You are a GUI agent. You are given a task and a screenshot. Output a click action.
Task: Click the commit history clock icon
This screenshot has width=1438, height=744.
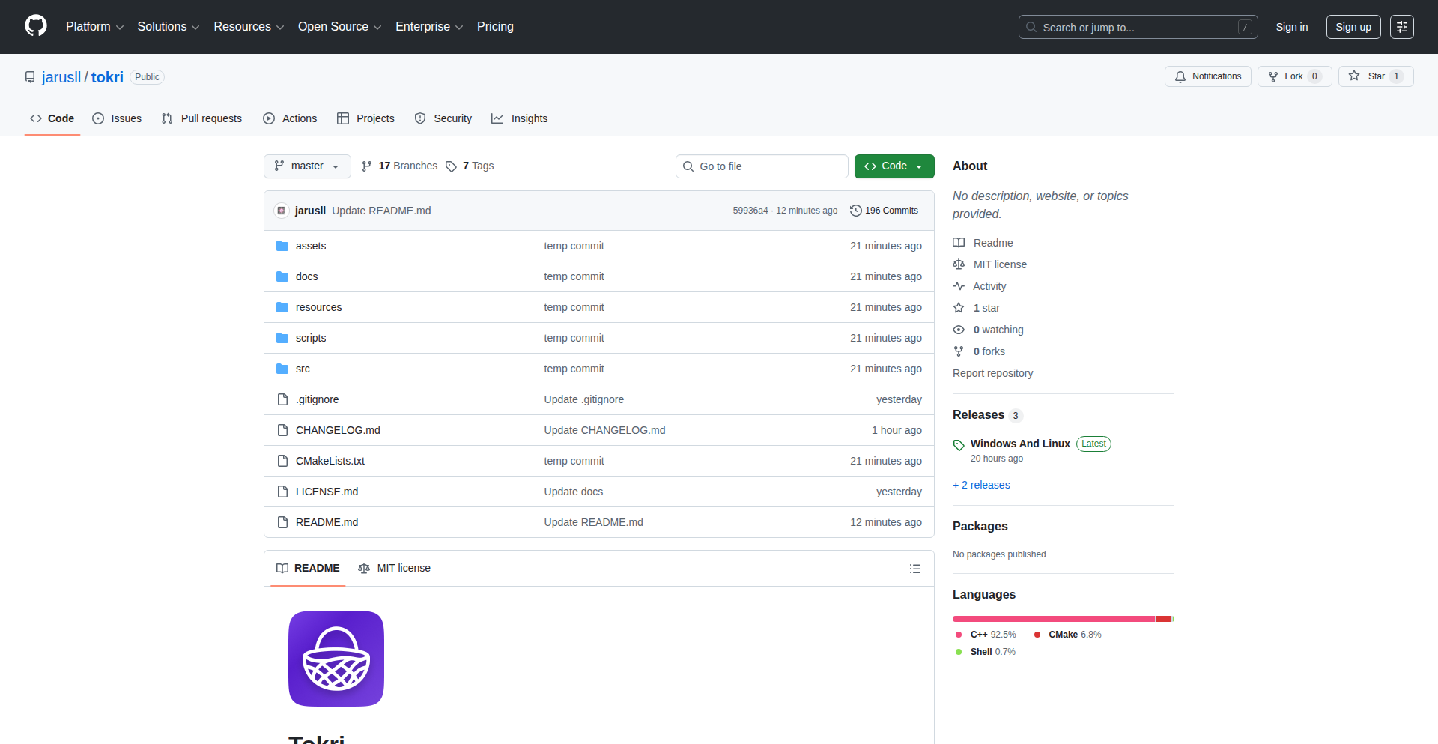click(855, 211)
